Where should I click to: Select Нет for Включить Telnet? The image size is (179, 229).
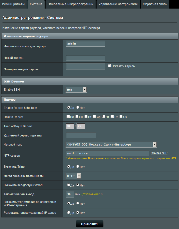[78, 166]
